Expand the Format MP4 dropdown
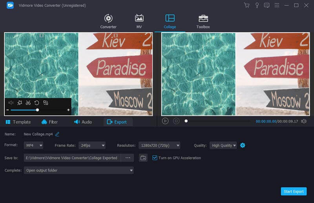Viewport: 314px width, 203px height. [34, 145]
